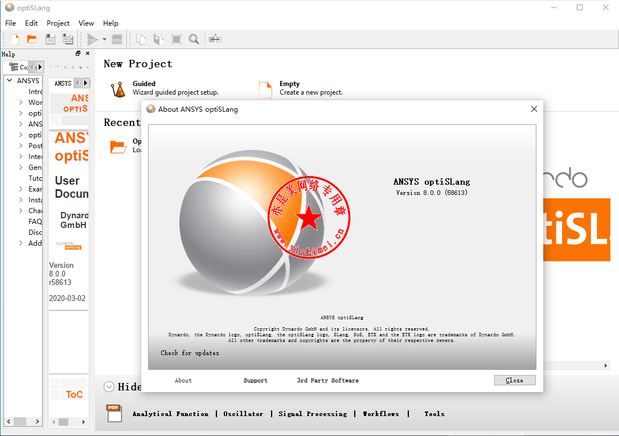
Task: Dismiss About ANSYS optiSLang dialog with X
Action: [534, 109]
